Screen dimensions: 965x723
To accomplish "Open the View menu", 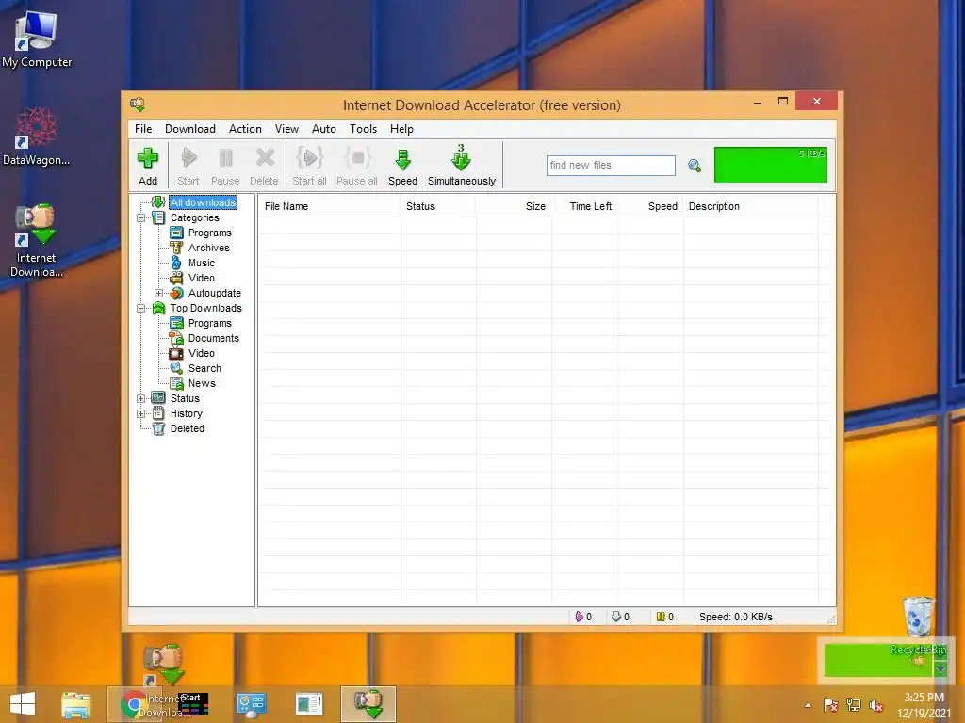I will 286,128.
